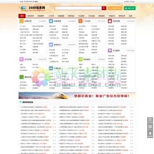The image size is (154, 154).
Task: Click the floating back-to-top arrow icon
Action: tap(150, 133)
